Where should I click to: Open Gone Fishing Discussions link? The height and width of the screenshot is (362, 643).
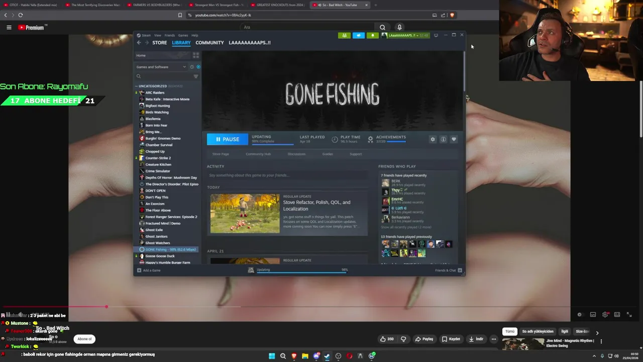tap(296, 154)
